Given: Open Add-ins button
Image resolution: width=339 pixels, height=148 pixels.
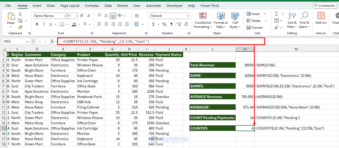Looking at the screenshot, I should click(321, 18).
